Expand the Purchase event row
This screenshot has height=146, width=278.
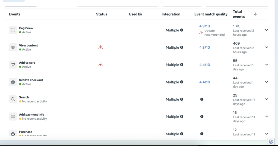click(267, 134)
